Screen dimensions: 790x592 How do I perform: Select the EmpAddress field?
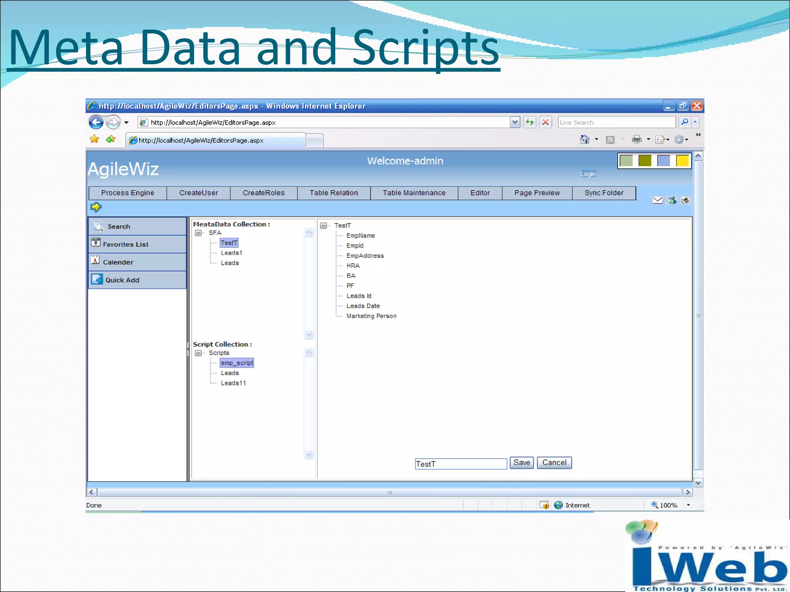pyautogui.click(x=365, y=256)
